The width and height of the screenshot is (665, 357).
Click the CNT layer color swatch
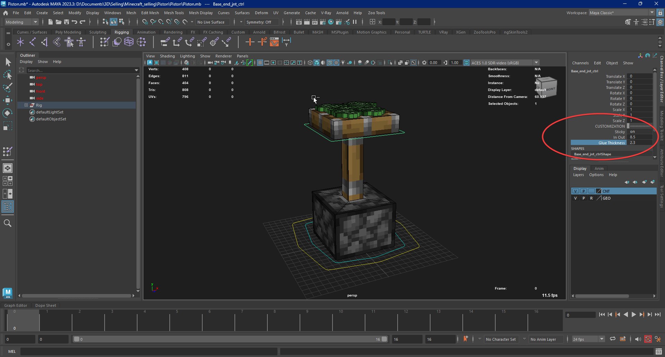point(598,191)
